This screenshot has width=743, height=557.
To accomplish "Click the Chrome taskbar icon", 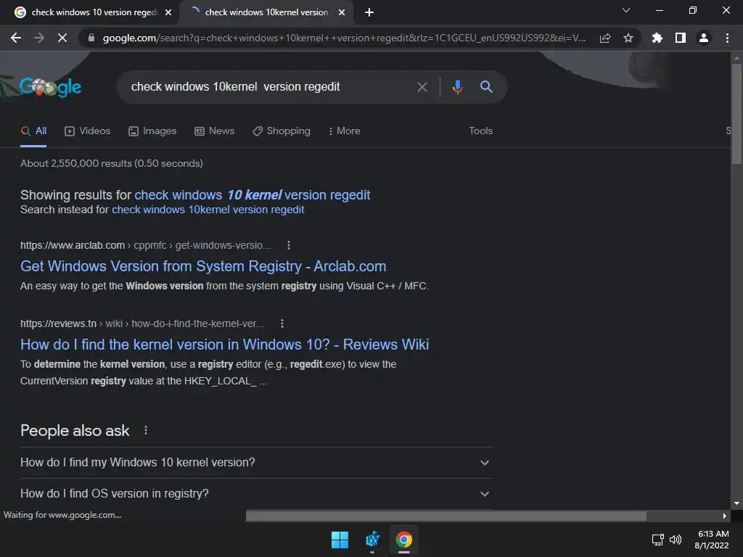I will point(404,540).
